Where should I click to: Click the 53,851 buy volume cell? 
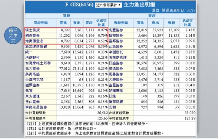(141, 74)
